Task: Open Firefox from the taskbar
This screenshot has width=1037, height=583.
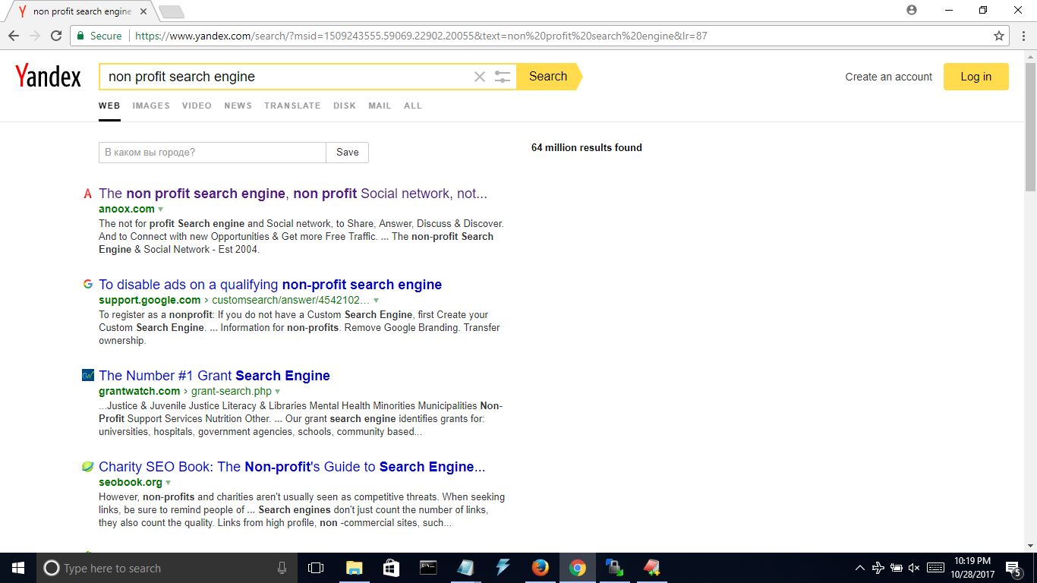Action: coord(540,568)
